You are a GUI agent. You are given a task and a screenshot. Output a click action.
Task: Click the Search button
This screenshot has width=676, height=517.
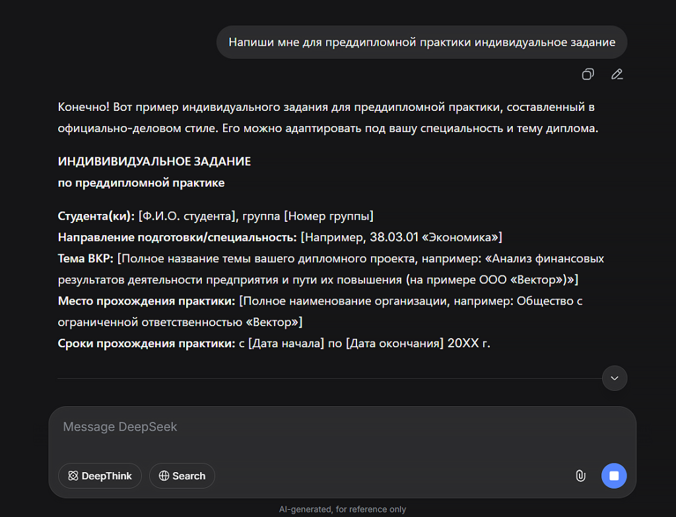pos(182,475)
